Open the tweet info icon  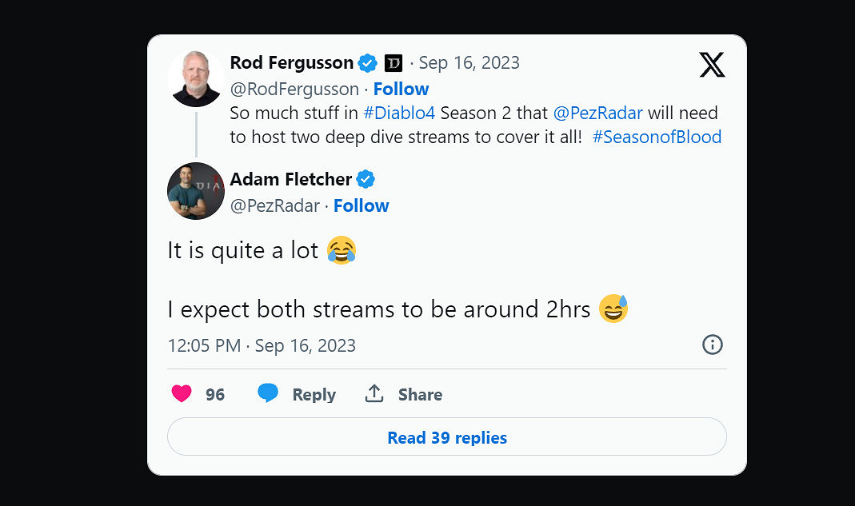(712, 345)
